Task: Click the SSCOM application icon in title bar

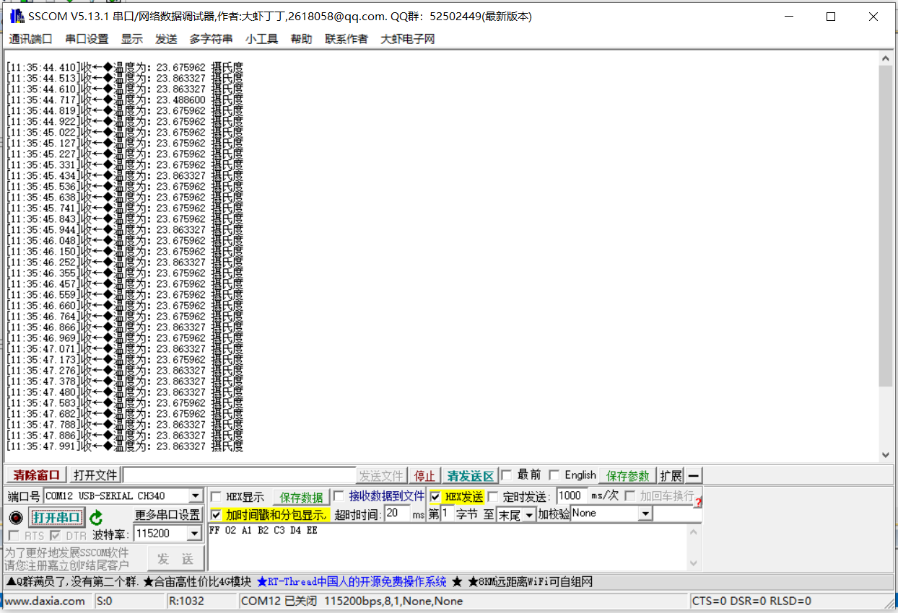Action: 16,16
